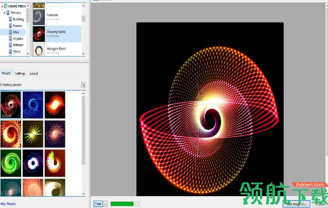
Task: Switch to the Presets tab
Action: tap(6, 73)
